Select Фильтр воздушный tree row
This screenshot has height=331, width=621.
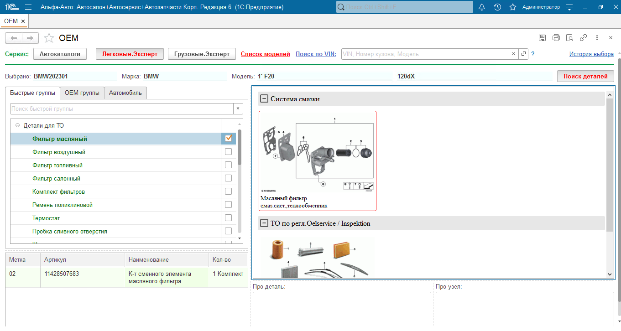115,152
